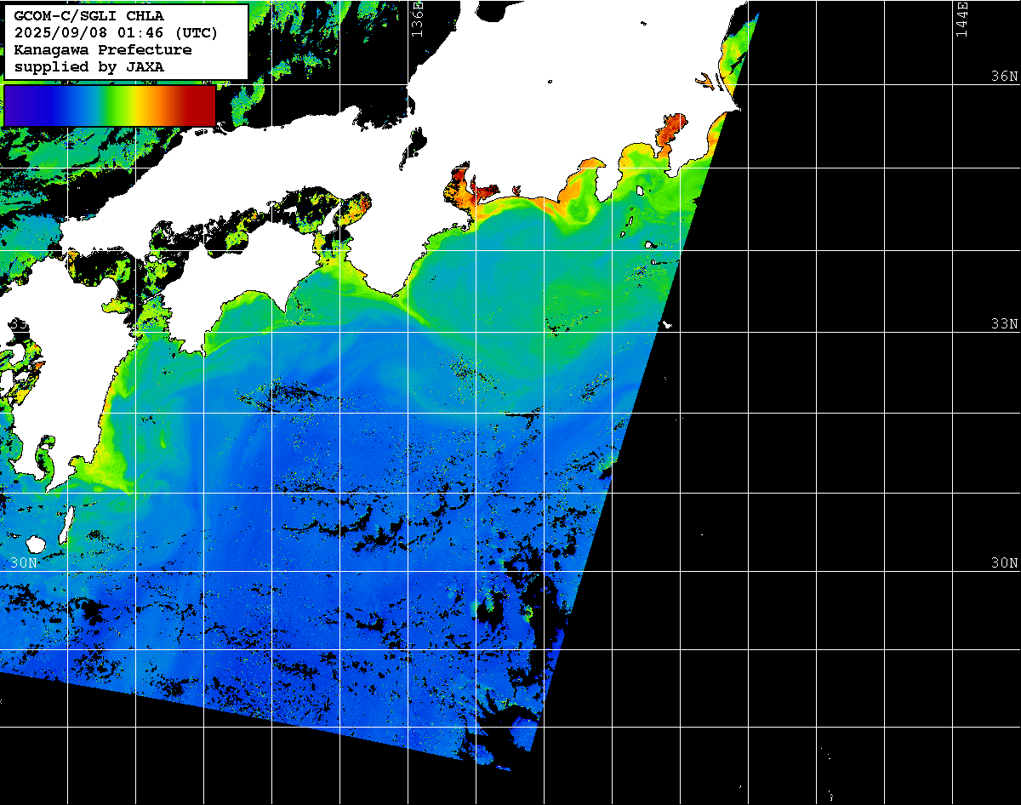This screenshot has width=1021, height=805.
Task: Click the chlorophyll rainbow color scale bar
Action: tap(110, 106)
